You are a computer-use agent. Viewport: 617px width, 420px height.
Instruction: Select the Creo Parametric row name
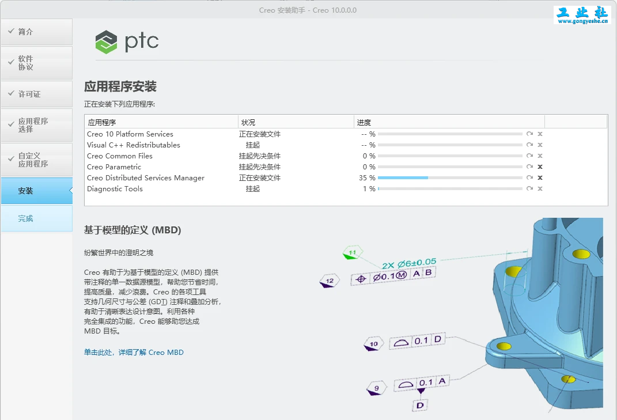pyautogui.click(x=113, y=167)
